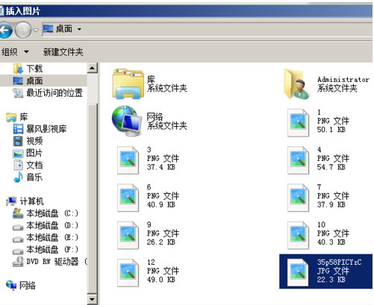The height and width of the screenshot is (305, 374).
Task: Open the 库 system folder icon
Action: tap(128, 84)
